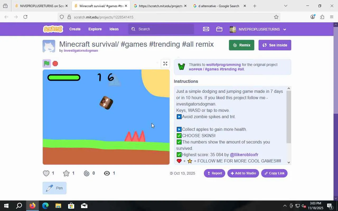Open Windows taskbar search
338x211 pixels.
(x=19, y=206)
